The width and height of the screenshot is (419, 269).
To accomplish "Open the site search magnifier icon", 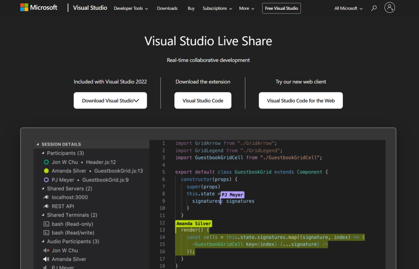I will click(374, 8).
